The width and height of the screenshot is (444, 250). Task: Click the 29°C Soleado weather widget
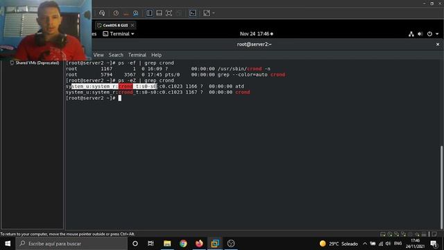coord(339,244)
